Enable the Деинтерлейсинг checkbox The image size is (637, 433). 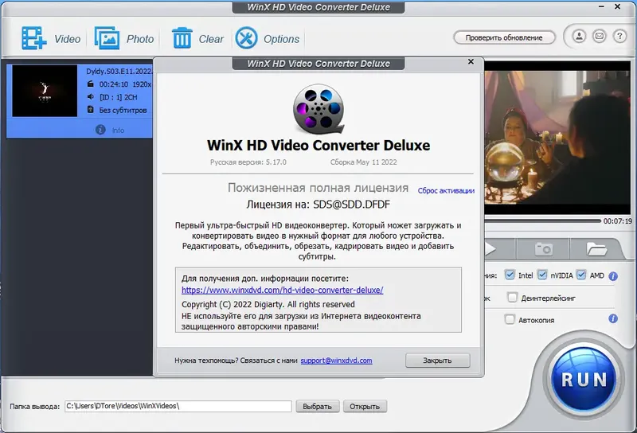pos(512,298)
